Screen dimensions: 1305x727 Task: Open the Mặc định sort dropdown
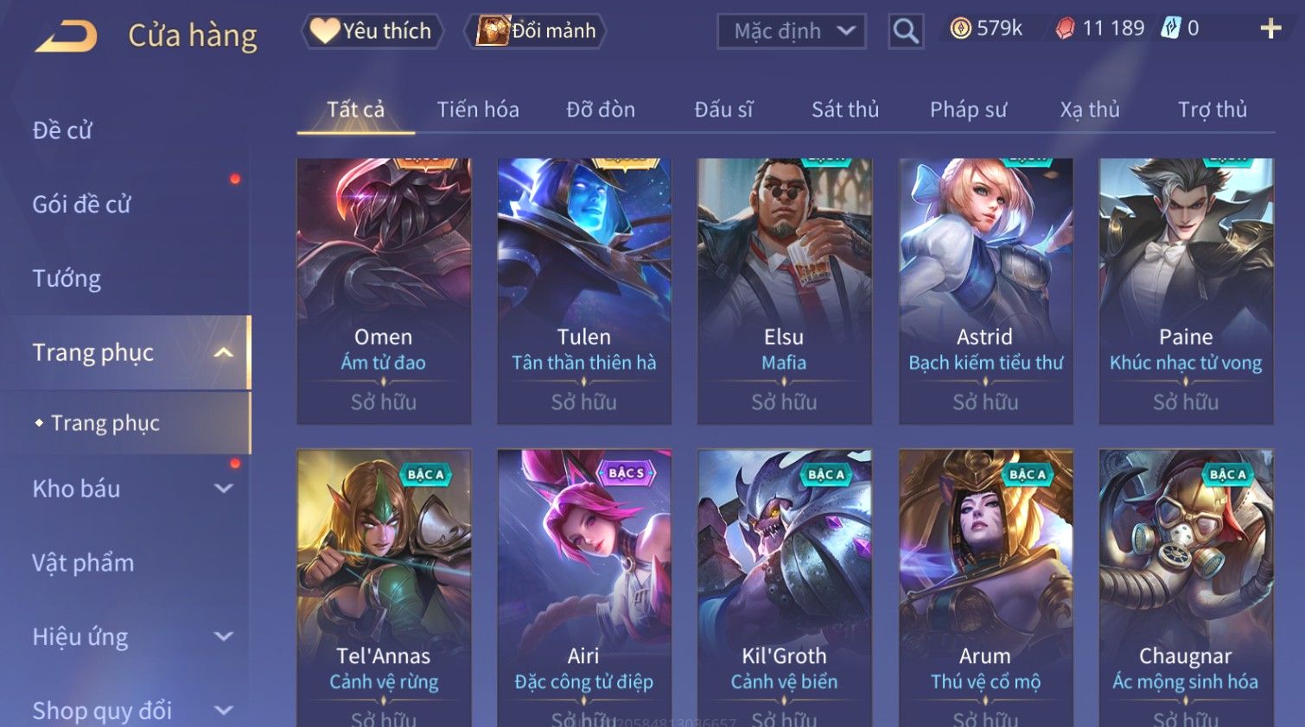792,32
